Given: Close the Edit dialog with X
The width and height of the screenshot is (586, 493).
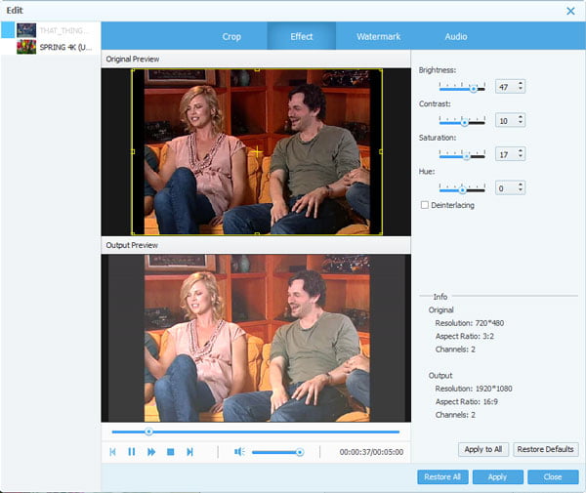Looking at the screenshot, I should click(570, 11).
